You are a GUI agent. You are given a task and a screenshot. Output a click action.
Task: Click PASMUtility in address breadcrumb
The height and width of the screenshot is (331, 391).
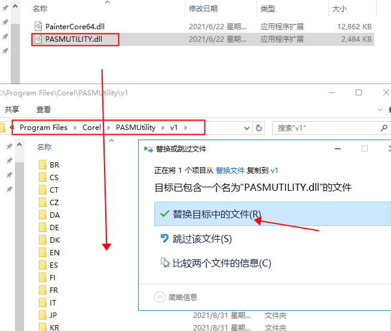(x=136, y=128)
